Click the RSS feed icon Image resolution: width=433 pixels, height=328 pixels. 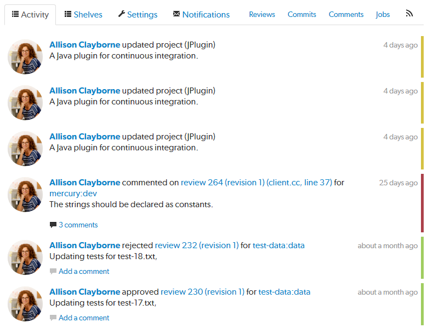pyautogui.click(x=409, y=14)
